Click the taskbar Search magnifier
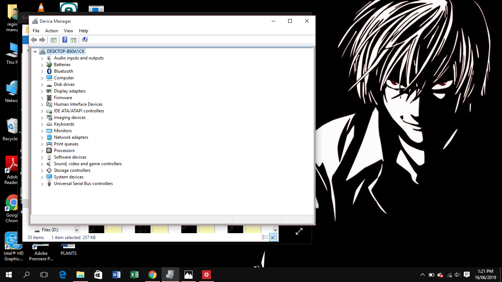Screen dimensions: 502x282 coord(26,275)
